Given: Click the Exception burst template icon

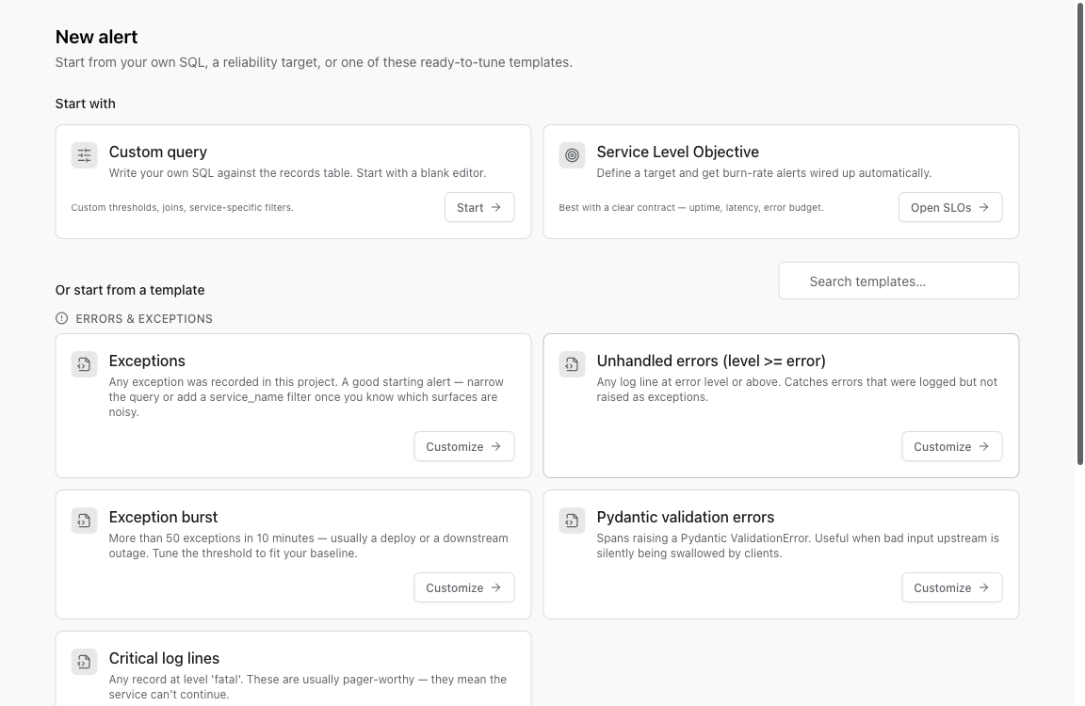Looking at the screenshot, I should [84, 521].
